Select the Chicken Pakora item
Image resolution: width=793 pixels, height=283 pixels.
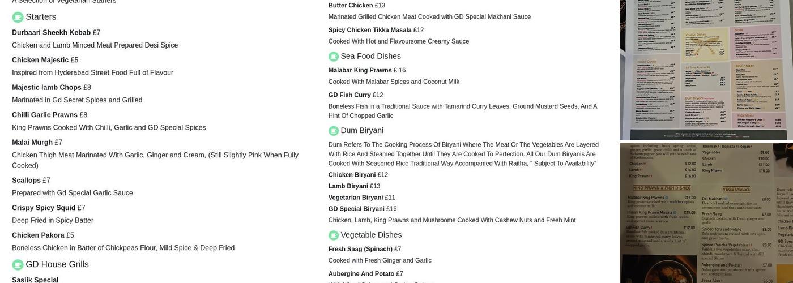click(38, 235)
